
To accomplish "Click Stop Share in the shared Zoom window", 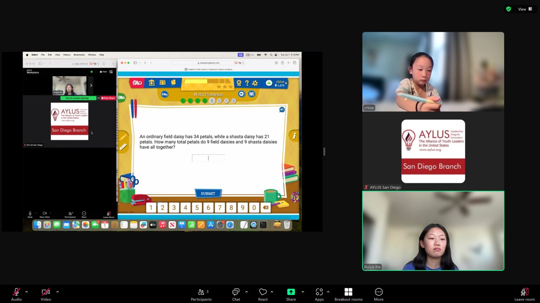I will pyautogui.click(x=108, y=98).
